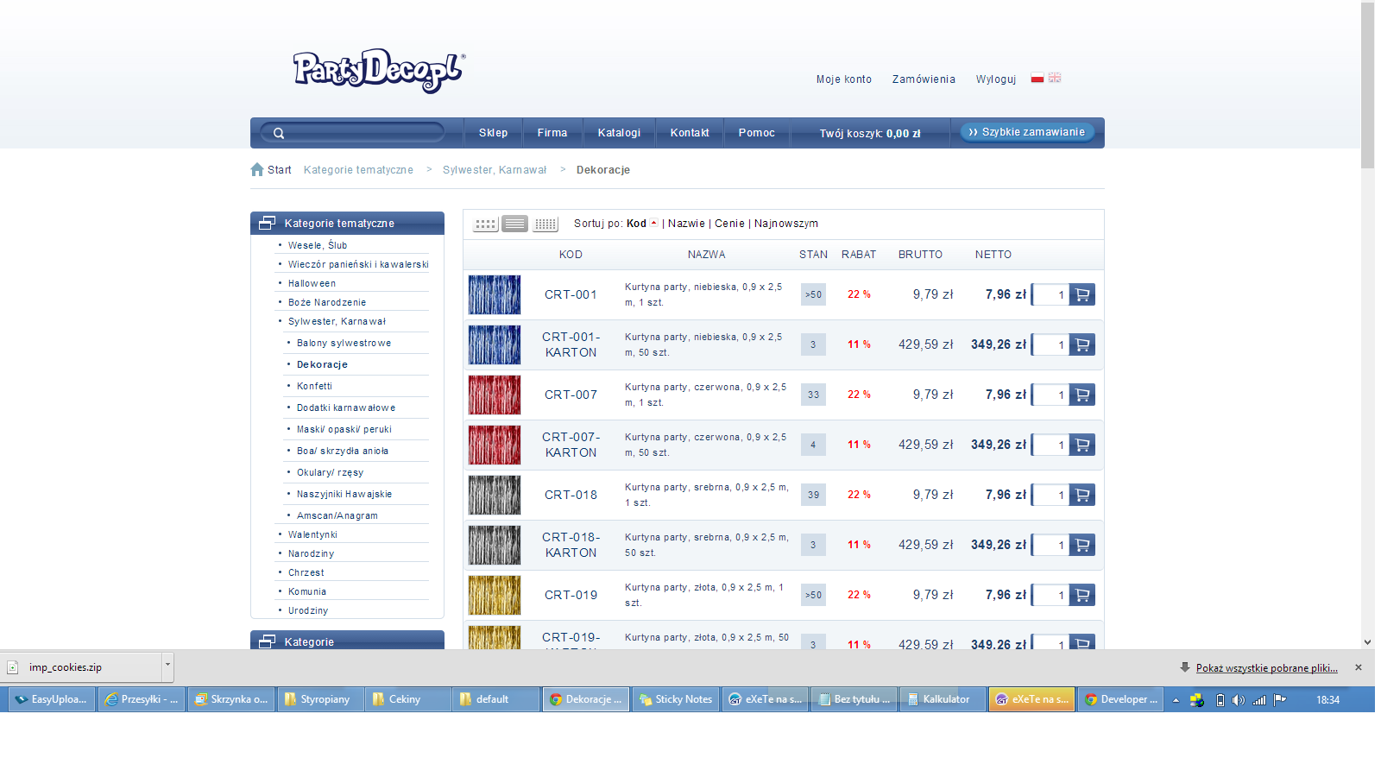Screen dimensions: 1381x777
Task: Open Twój koszyk cart summary
Action: 870,134
